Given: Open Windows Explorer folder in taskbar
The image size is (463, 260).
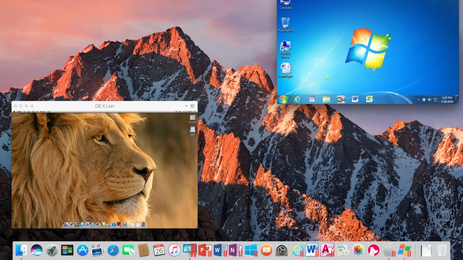Looking at the screenshot, I should 326,99.
